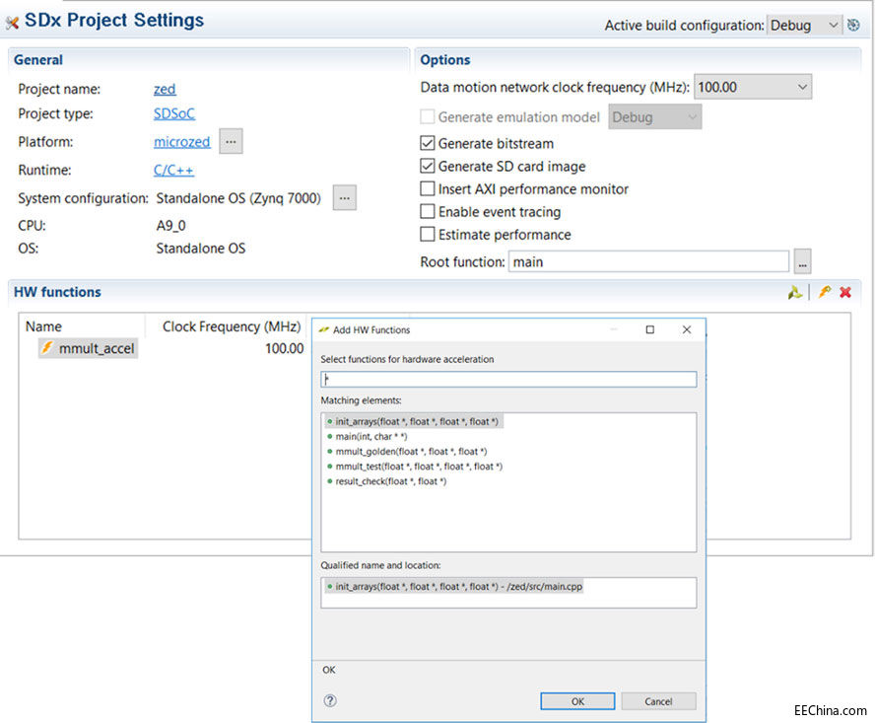
Task: Open system configuration ellipsis browse button
Action: pos(344,198)
